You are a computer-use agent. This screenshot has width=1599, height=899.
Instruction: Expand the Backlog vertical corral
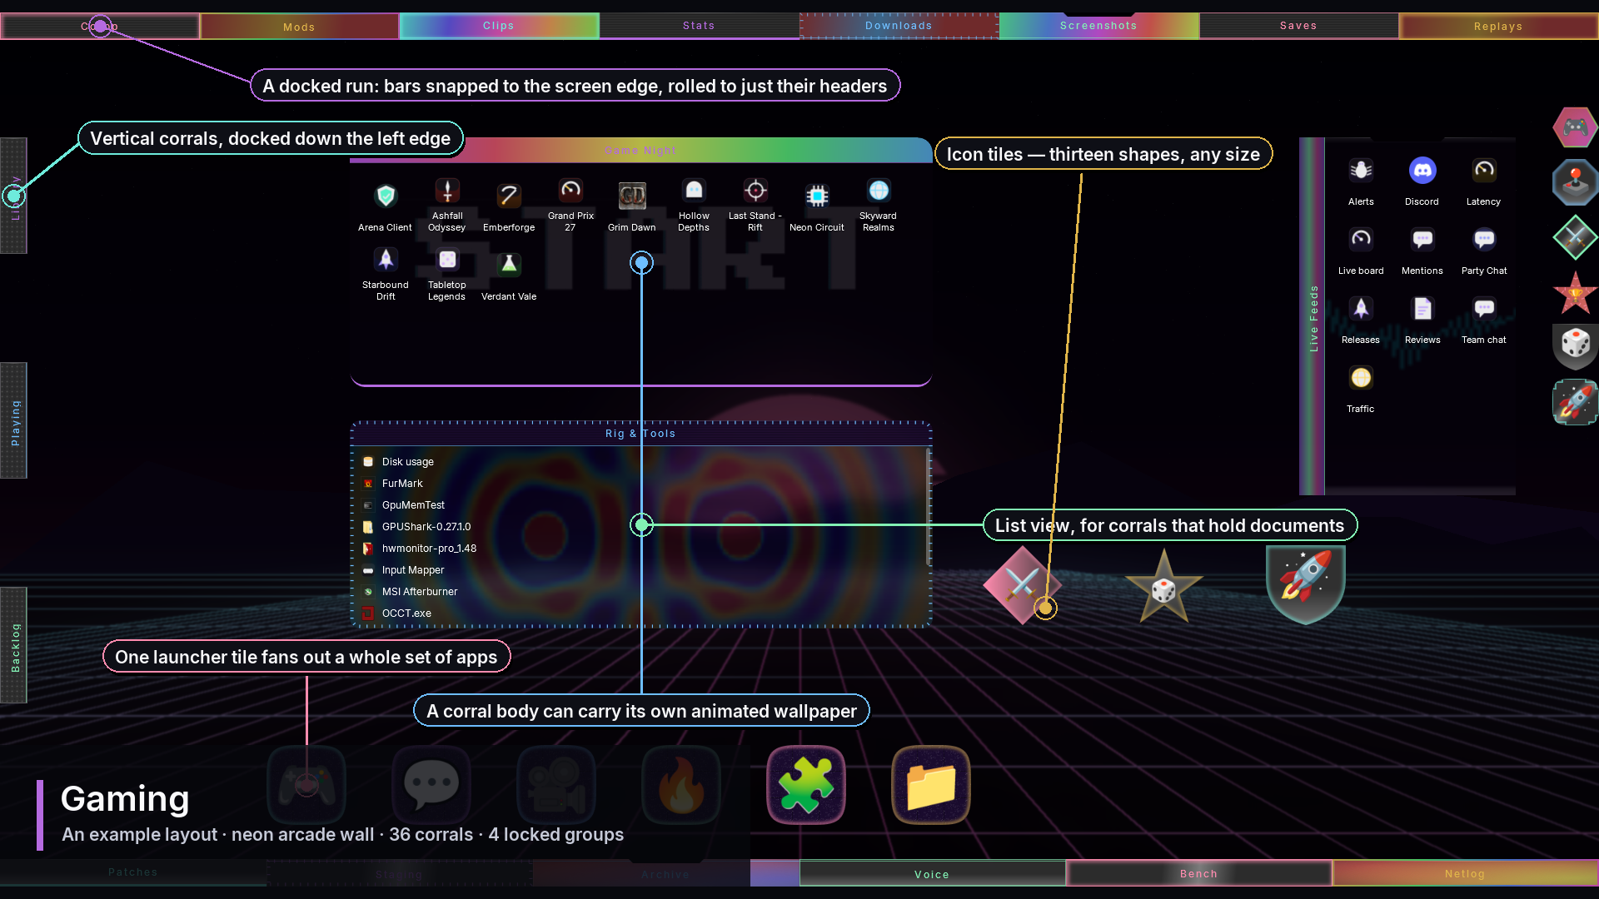pyautogui.click(x=14, y=645)
